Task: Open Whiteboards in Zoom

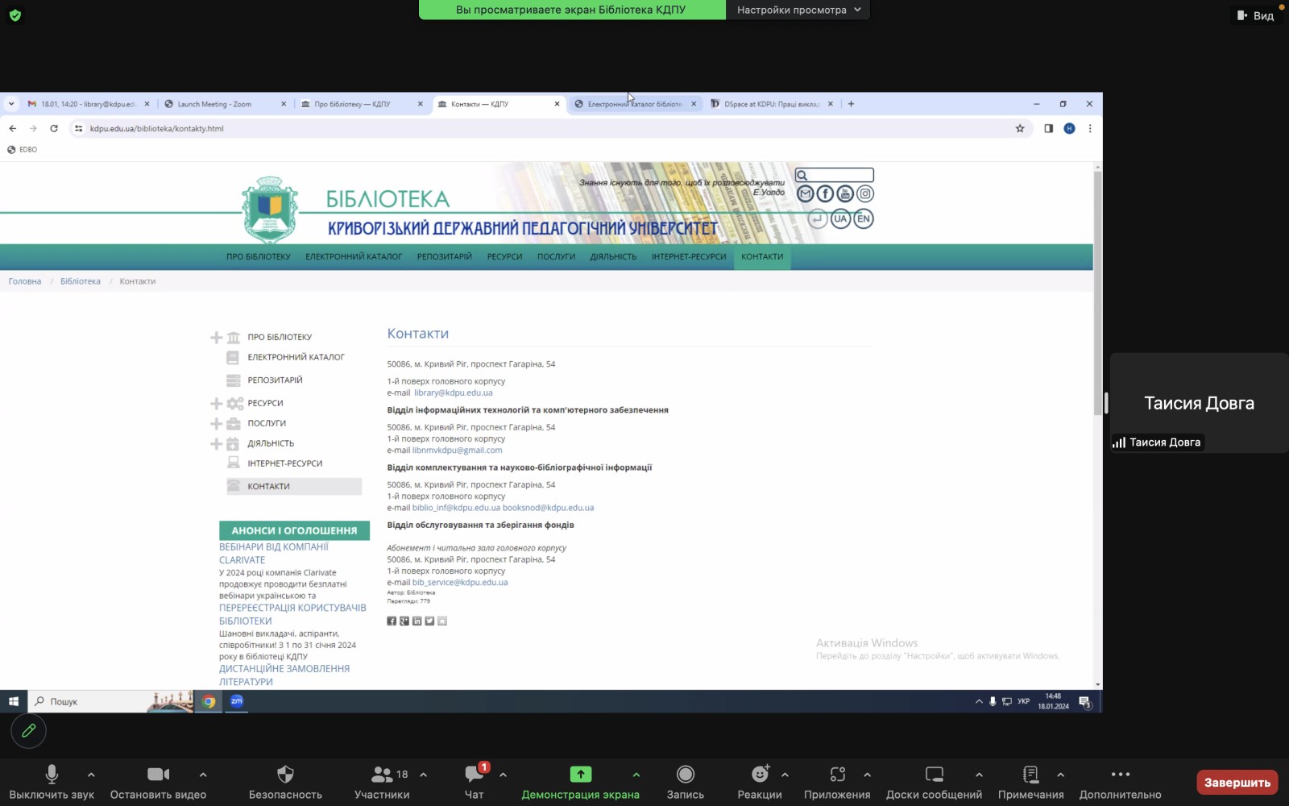Action: click(x=935, y=782)
